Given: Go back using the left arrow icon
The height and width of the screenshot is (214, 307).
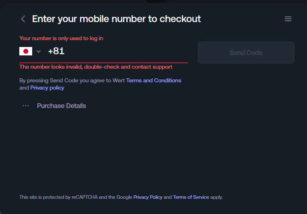Looking at the screenshot, I should [23, 19].
